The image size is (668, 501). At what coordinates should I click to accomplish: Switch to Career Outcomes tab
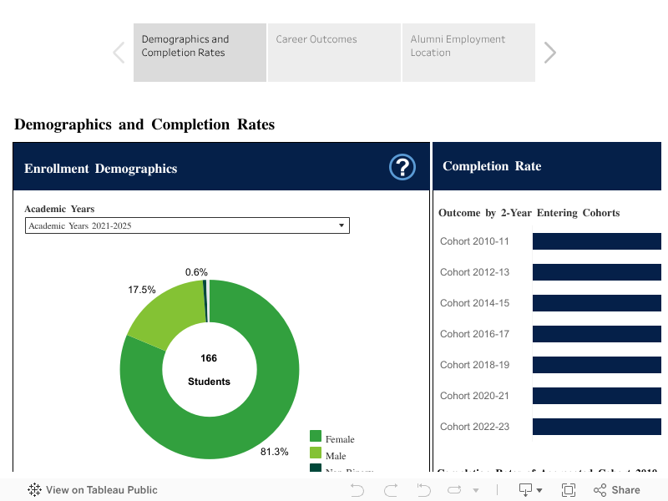[334, 53]
